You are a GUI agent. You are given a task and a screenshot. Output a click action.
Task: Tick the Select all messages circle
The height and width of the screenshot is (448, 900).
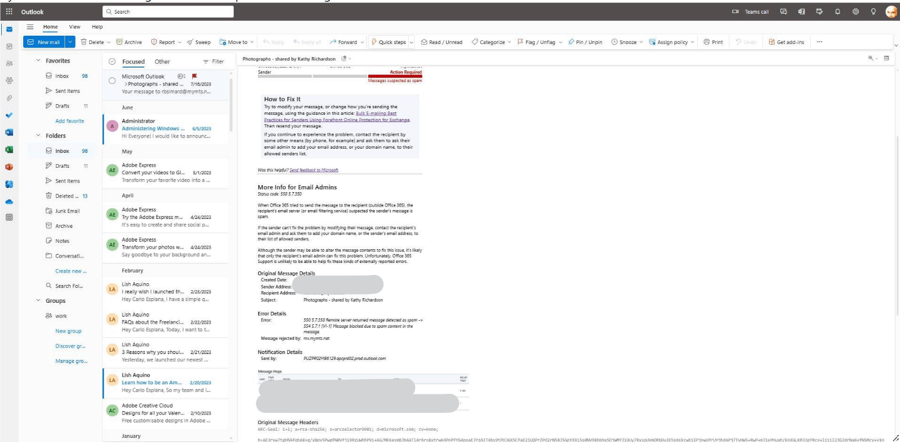click(112, 61)
